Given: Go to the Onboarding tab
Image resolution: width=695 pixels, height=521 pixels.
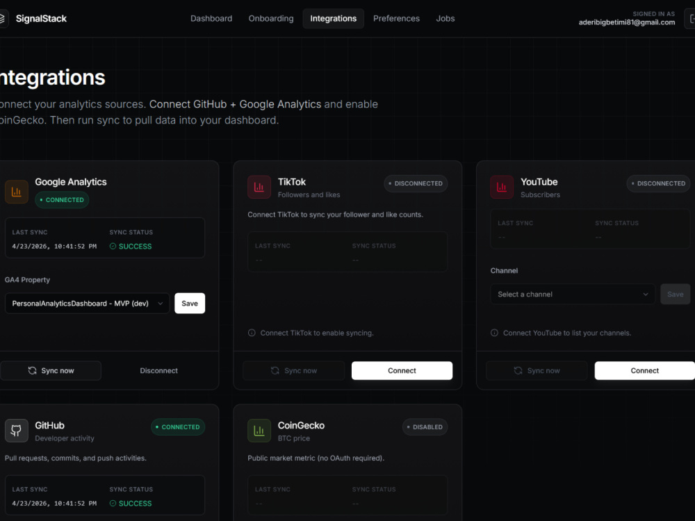Looking at the screenshot, I should click(x=271, y=19).
